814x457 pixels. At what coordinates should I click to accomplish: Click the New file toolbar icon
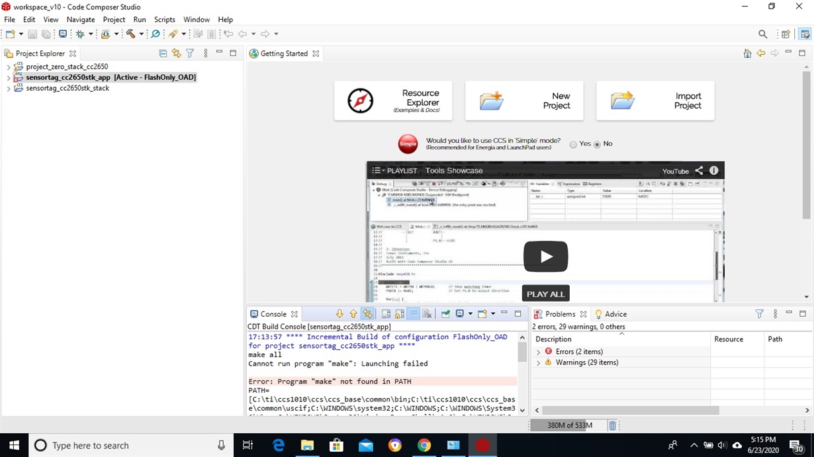[10, 34]
